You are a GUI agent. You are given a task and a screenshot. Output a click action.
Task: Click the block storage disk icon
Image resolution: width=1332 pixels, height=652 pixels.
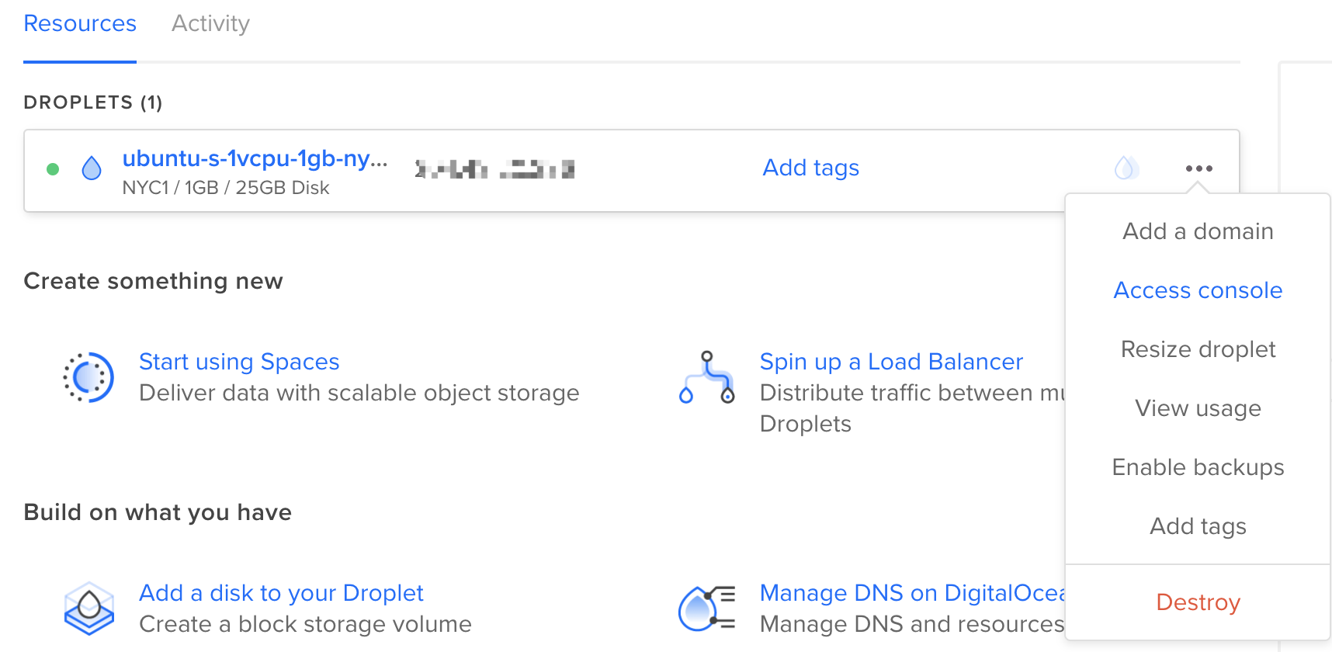88,609
